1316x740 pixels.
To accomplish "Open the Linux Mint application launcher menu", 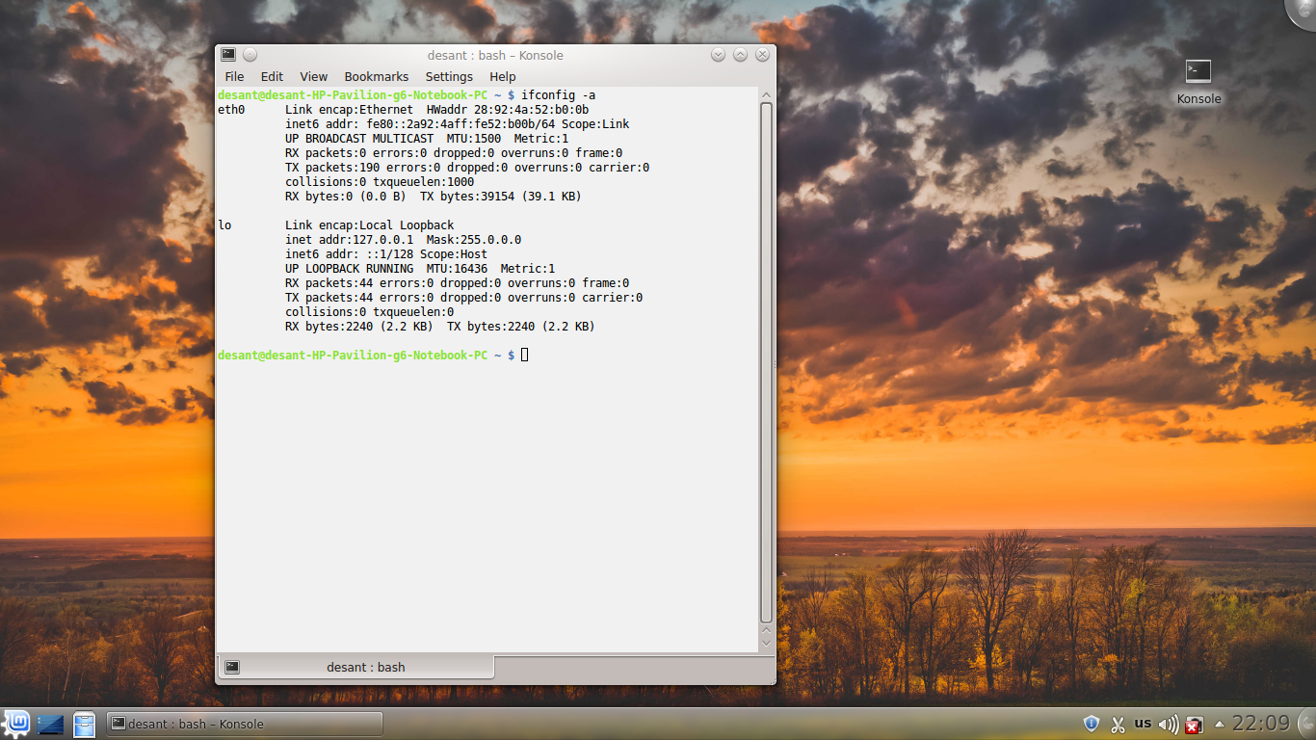I will click(16, 724).
